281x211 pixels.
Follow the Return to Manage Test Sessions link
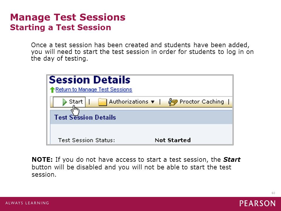pos(94,90)
